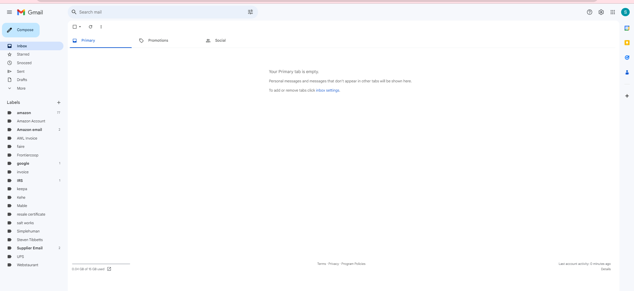Open the Kehe label
This screenshot has height=291, width=634.
tap(32, 197)
